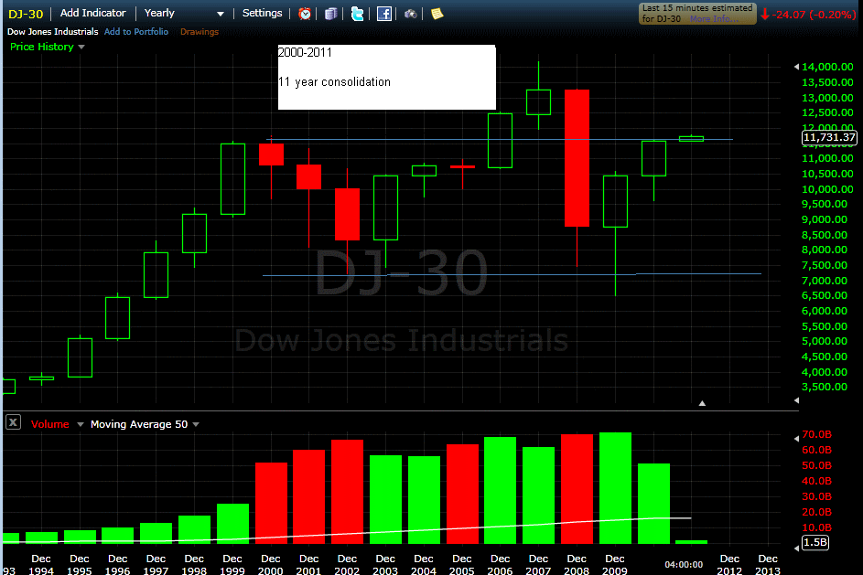The width and height of the screenshot is (863, 575).
Task: Click the 70.0B volume scale label
Action: (816, 434)
